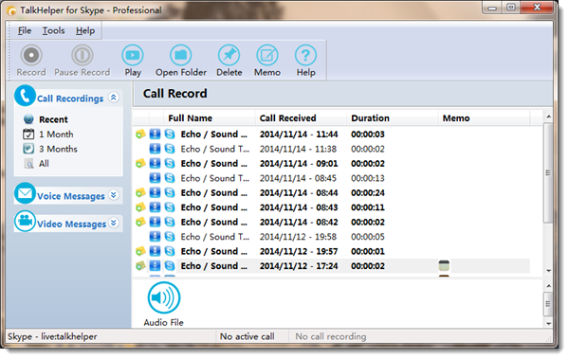Click the download icon on the 09:01 row
Screen dimensions: 569x359
point(155,163)
